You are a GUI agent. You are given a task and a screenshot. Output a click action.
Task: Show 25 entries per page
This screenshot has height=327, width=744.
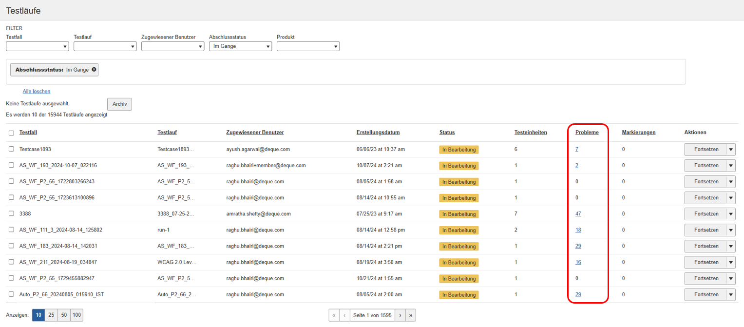pos(51,315)
